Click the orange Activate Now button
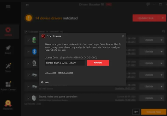The image size is (167, 116). (154, 112)
